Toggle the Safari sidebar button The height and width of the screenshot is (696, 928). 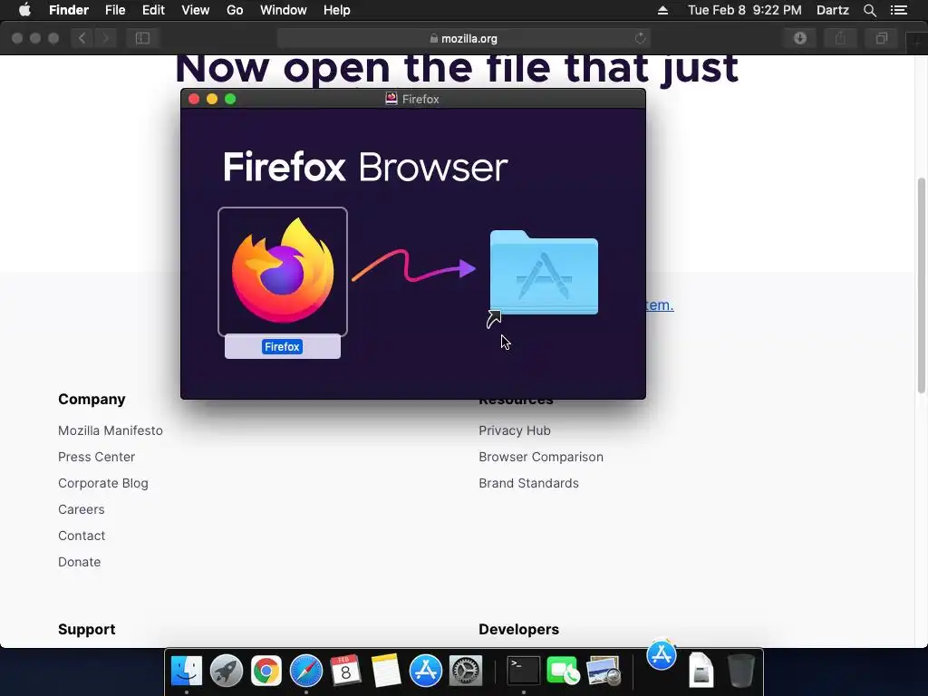pyautogui.click(x=142, y=38)
